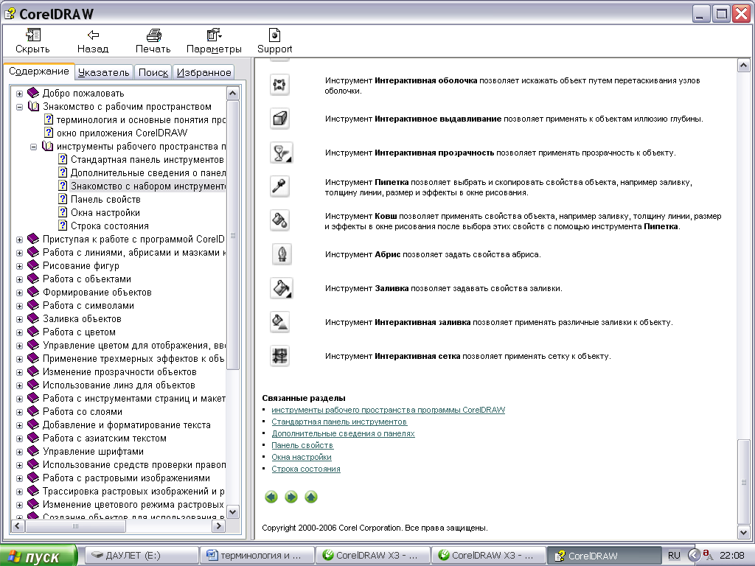Switch to the Указатель tab
Viewport: 755px width, 566px height.
pos(103,72)
